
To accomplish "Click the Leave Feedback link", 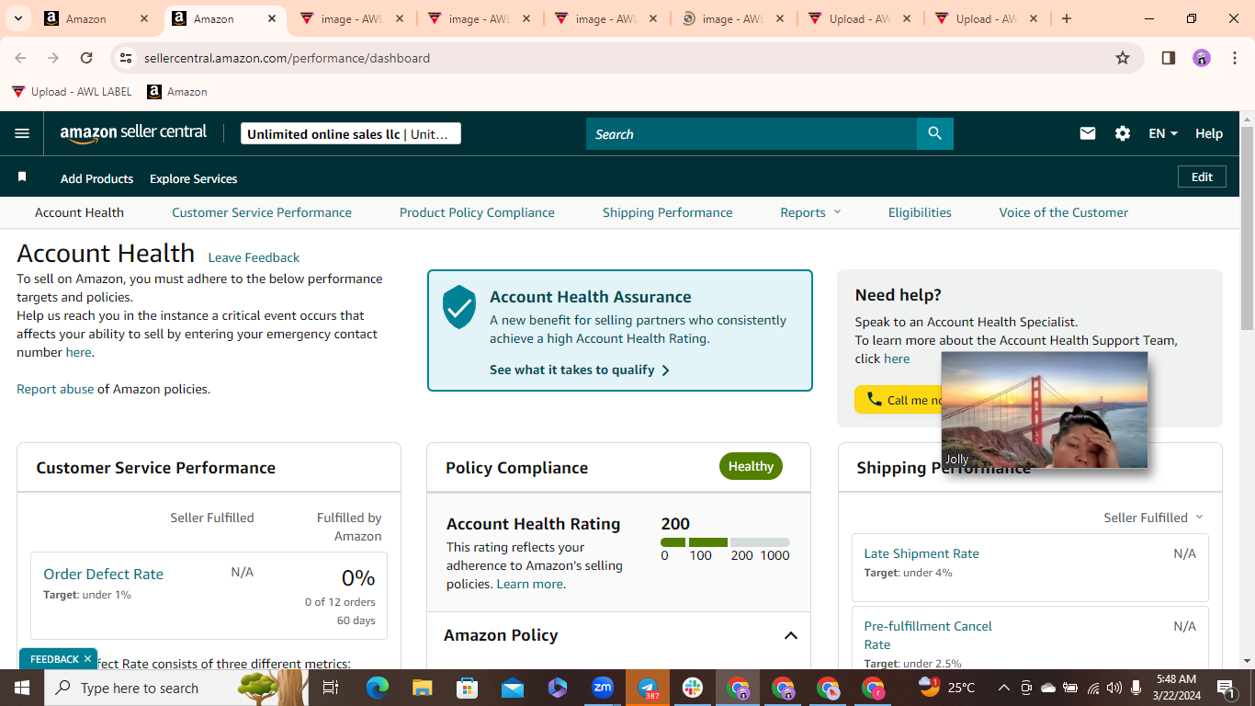I will coord(254,257).
